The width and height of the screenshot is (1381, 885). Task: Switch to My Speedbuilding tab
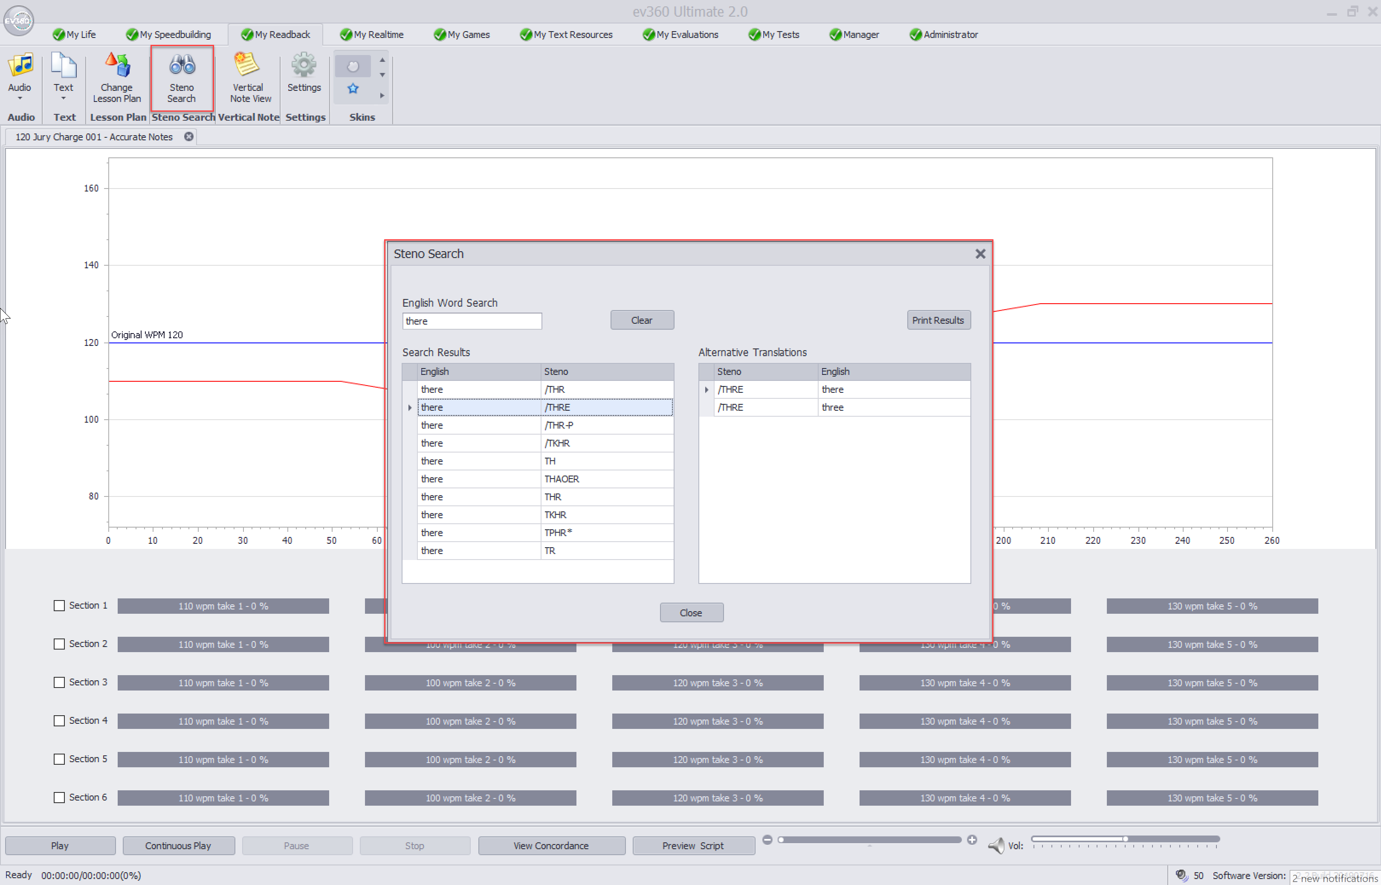coord(168,35)
